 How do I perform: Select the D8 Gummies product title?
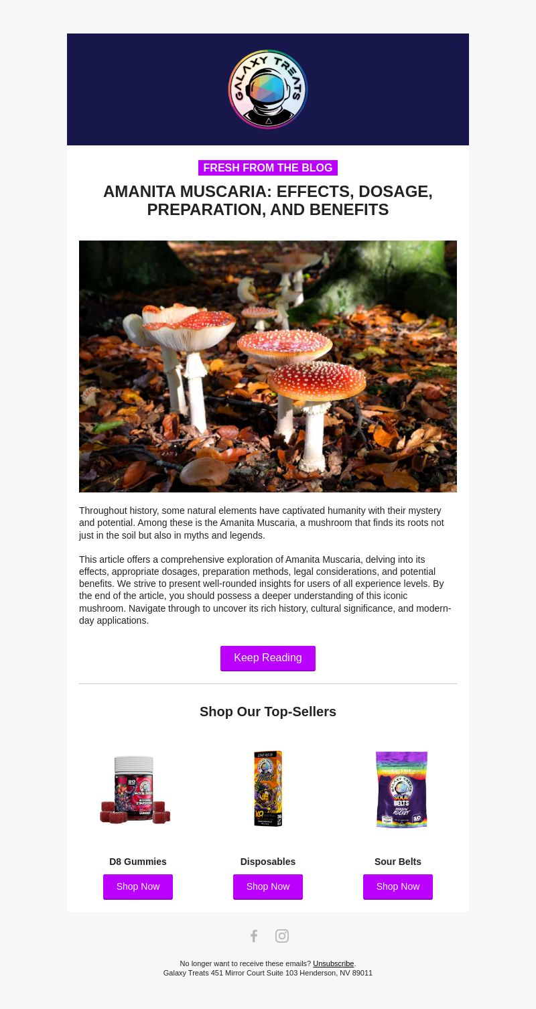[x=138, y=862]
